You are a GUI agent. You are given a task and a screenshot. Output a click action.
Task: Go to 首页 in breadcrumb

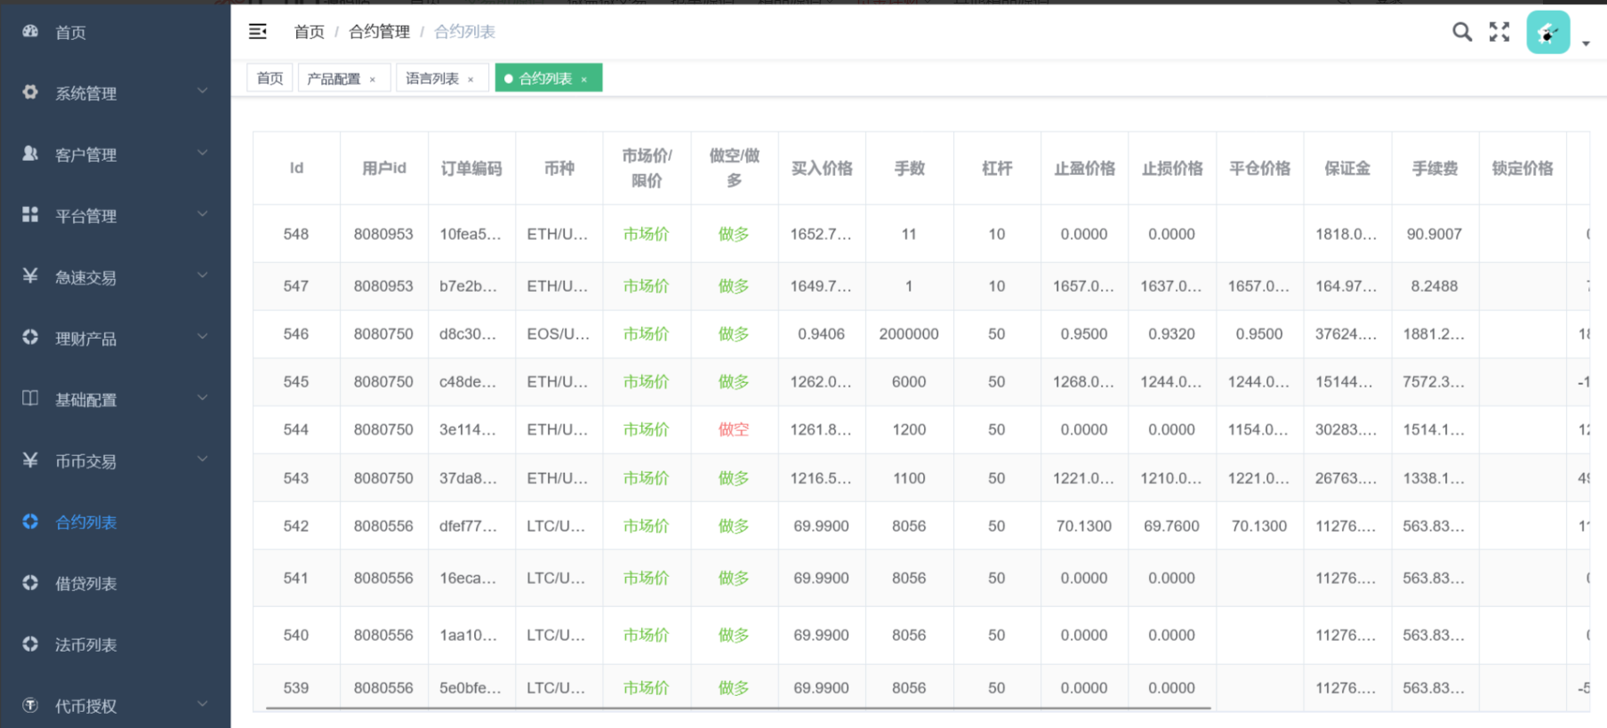309,32
